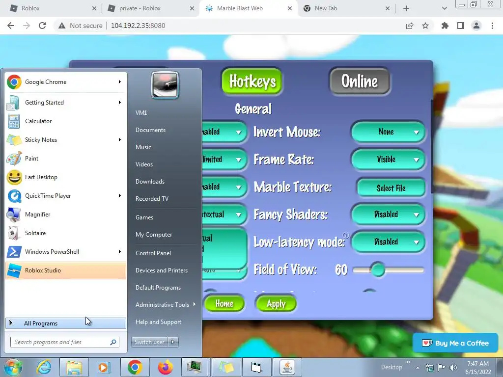Bookmark this page with star icon
The height and width of the screenshot is (377, 503).
click(425, 26)
